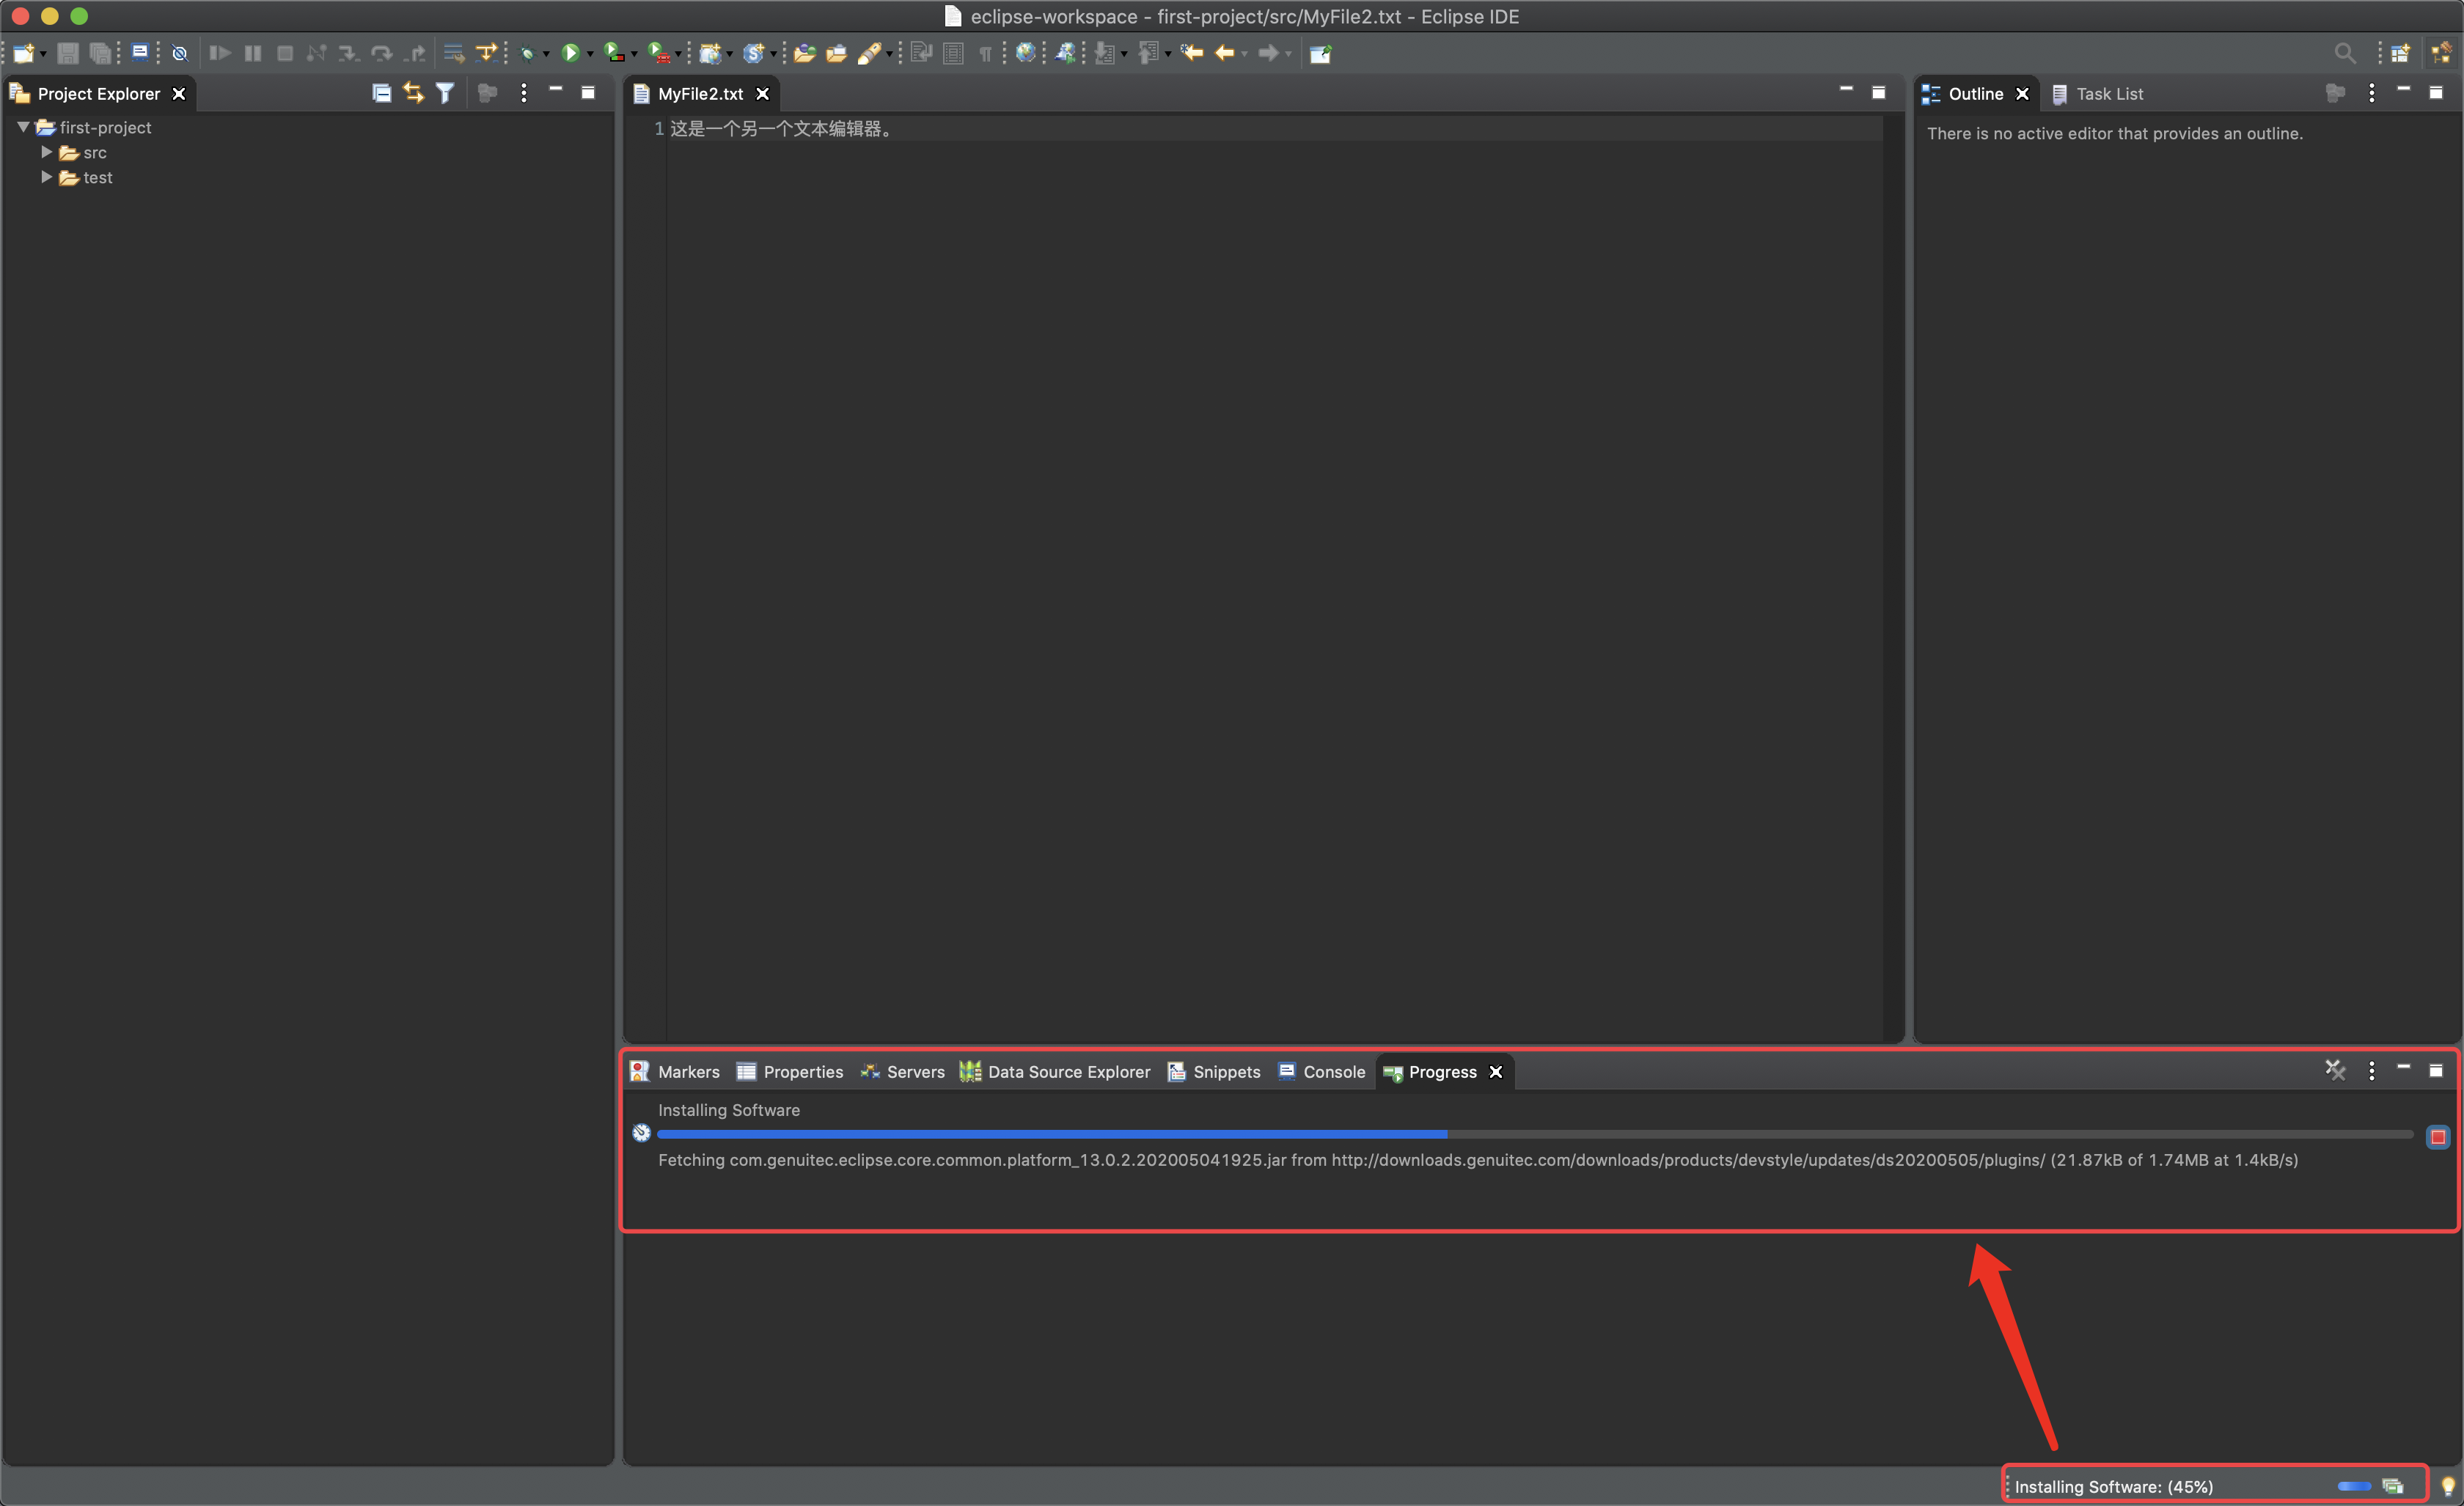
Task: Open the Next Annotation dropdown arrow
Action: (x=1124, y=54)
